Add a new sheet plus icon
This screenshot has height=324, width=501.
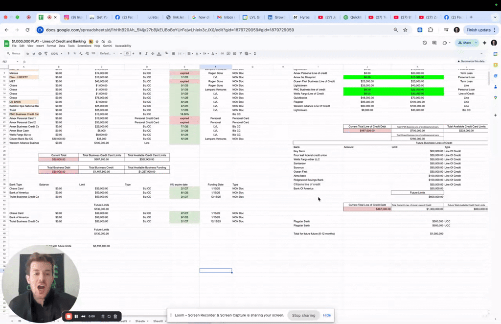click(12, 321)
